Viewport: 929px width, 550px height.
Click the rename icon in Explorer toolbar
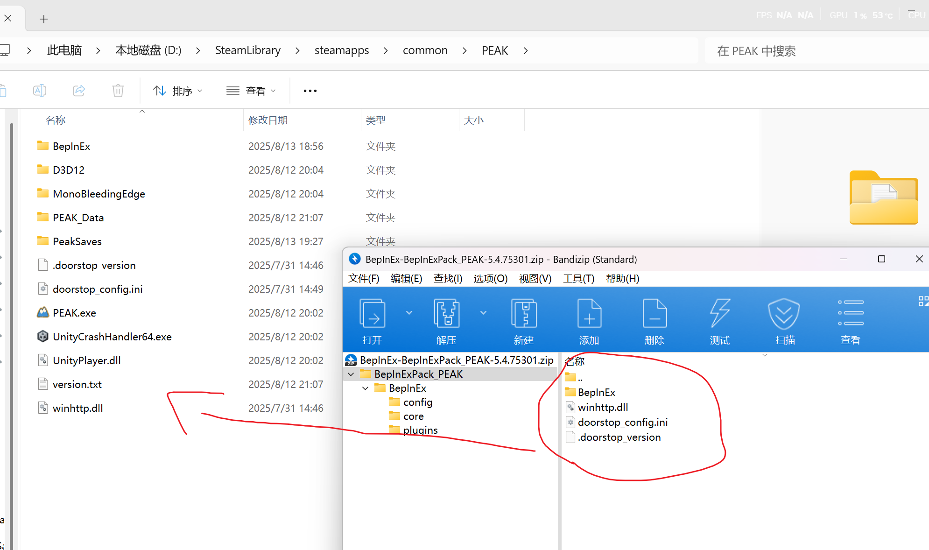tap(40, 91)
